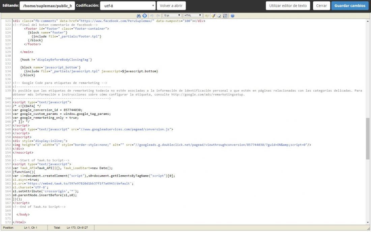Open the HTML syntax dropdown
371x232 pixels.
[x=193, y=16]
